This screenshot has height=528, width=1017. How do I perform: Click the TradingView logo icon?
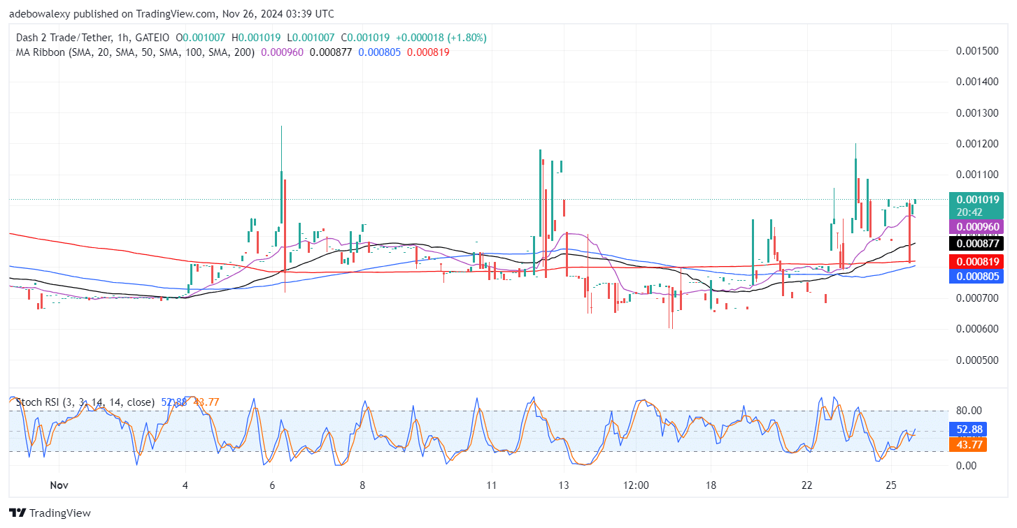point(17,513)
